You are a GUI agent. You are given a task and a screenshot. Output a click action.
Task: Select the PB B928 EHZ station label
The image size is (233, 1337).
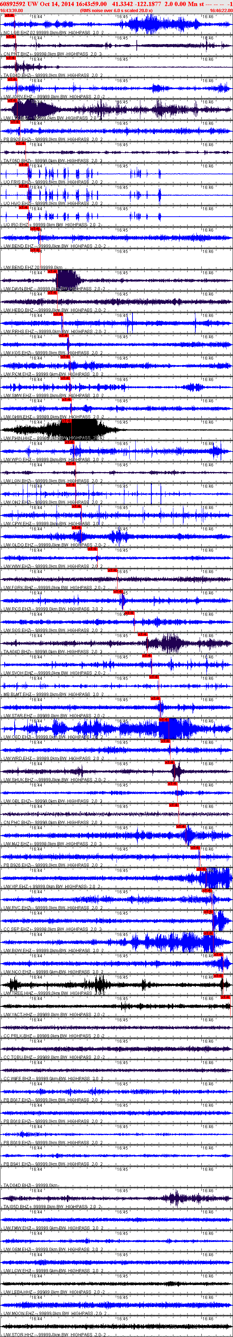pos(53,139)
